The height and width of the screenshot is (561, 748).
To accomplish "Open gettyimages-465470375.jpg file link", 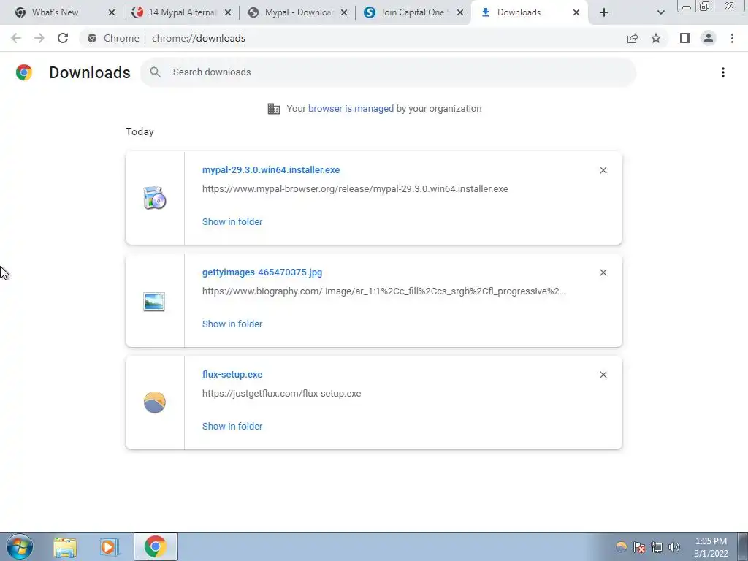I will click(x=262, y=272).
